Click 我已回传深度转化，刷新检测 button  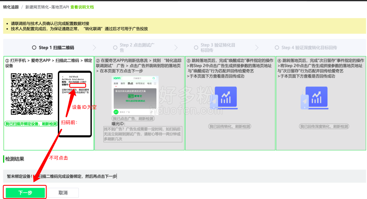coord(324,127)
